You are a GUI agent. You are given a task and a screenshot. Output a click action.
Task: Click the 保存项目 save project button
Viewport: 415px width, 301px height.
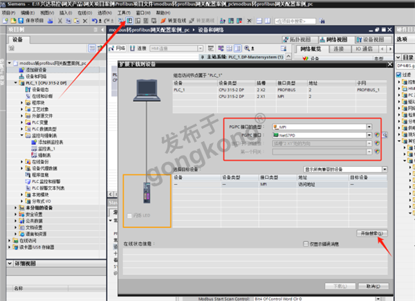tap(31, 21)
